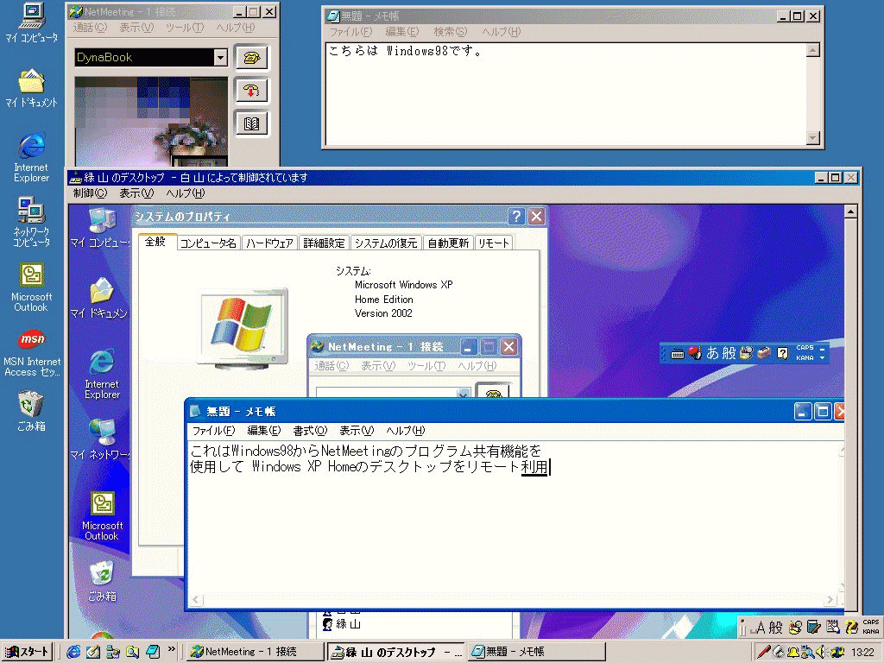This screenshot has height=663, width=884.
Task: Open the 編集(E) menu in the XP Notepad window
Action: [x=264, y=431]
